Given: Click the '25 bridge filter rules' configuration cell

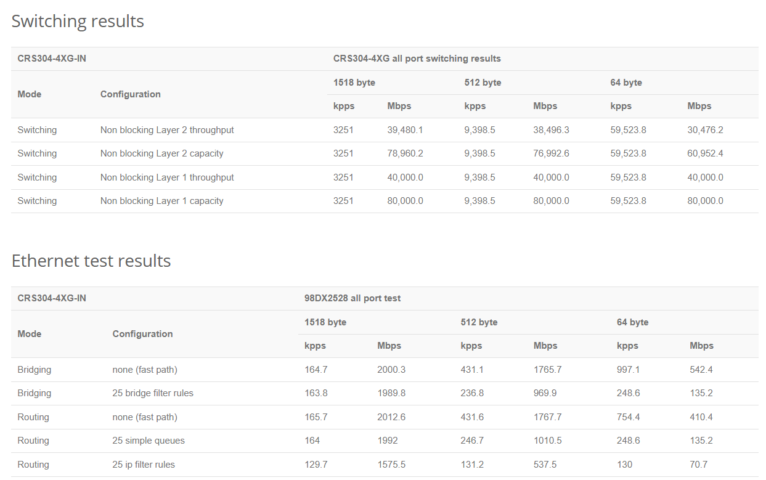Looking at the screenshot, I should (153, 394).
